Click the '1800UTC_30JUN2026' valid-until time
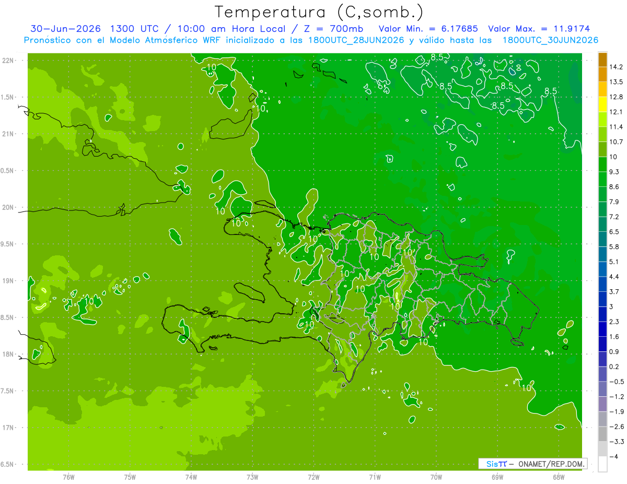 550,40
